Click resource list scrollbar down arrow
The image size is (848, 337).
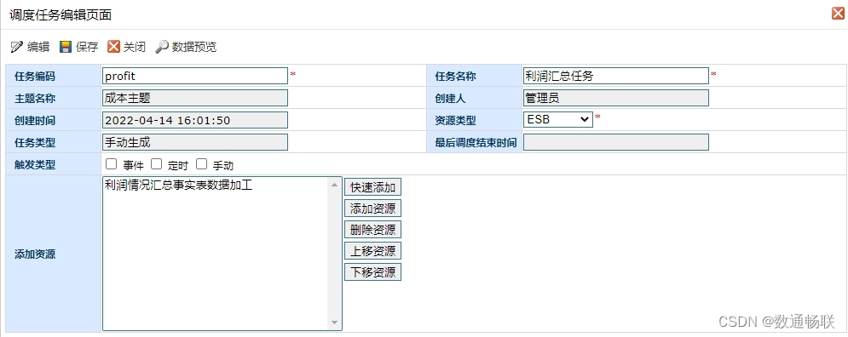[334, 323]
